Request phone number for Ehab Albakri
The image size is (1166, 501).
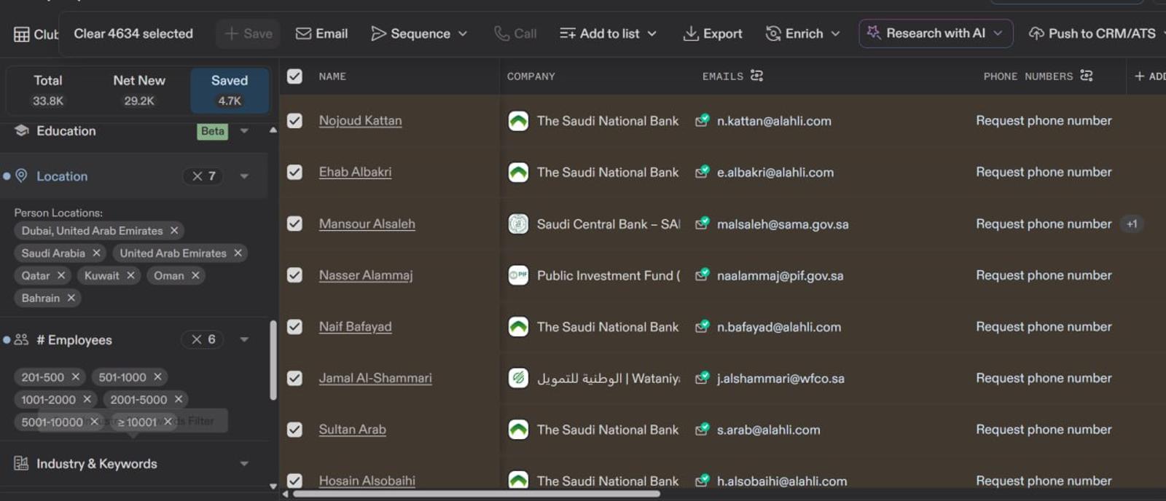pyautogui.click(x=1044, y=172)
